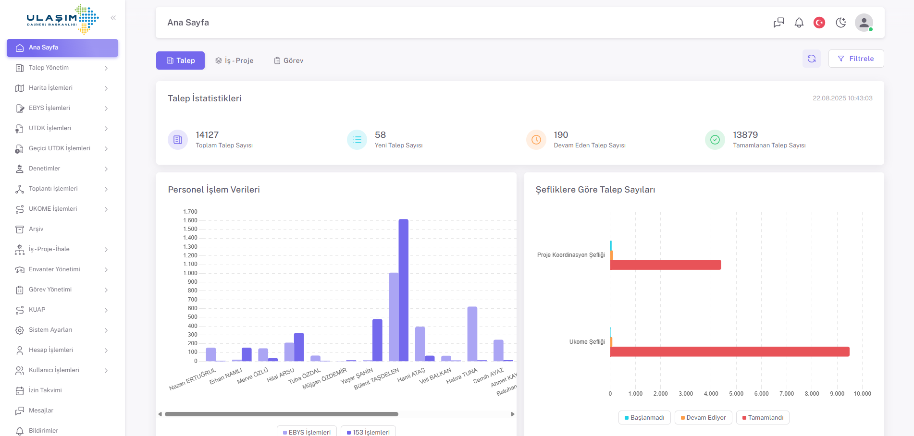Open the messages chat icon in header

pyautogui.click(x=778, y=23)
